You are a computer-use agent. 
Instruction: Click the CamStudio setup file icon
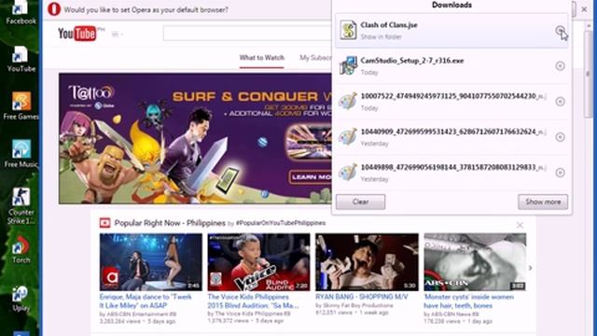pos(348,65)
